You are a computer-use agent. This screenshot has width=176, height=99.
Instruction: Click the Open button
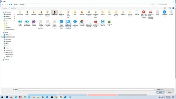point(161,92)
